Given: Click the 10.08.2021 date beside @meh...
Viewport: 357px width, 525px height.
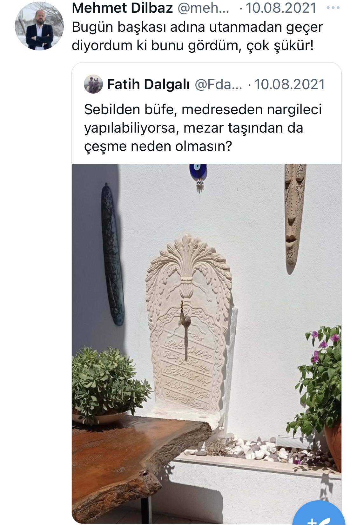Looking at the screenshot, I should point(281,8).
